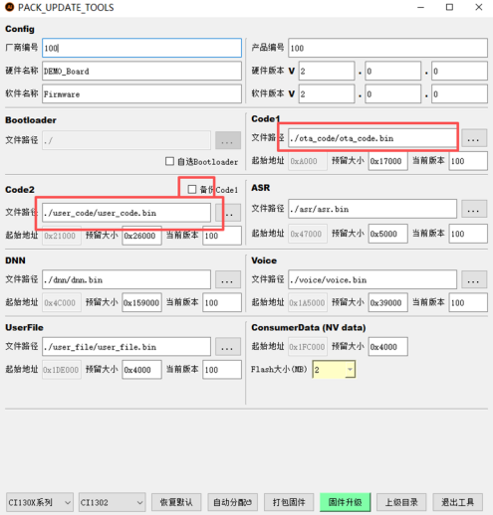Browse for the DNN bin file
Screen dimensions: 493x515
pyautogui.click(x=228, y=279)
